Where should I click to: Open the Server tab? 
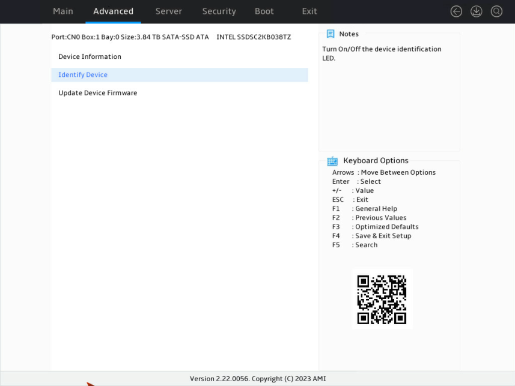pyautogui.click(x=168, y=11)
